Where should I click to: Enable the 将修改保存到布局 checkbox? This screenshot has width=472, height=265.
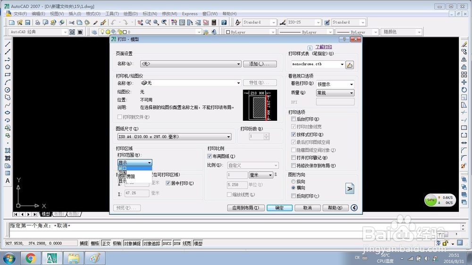point(294,166)
